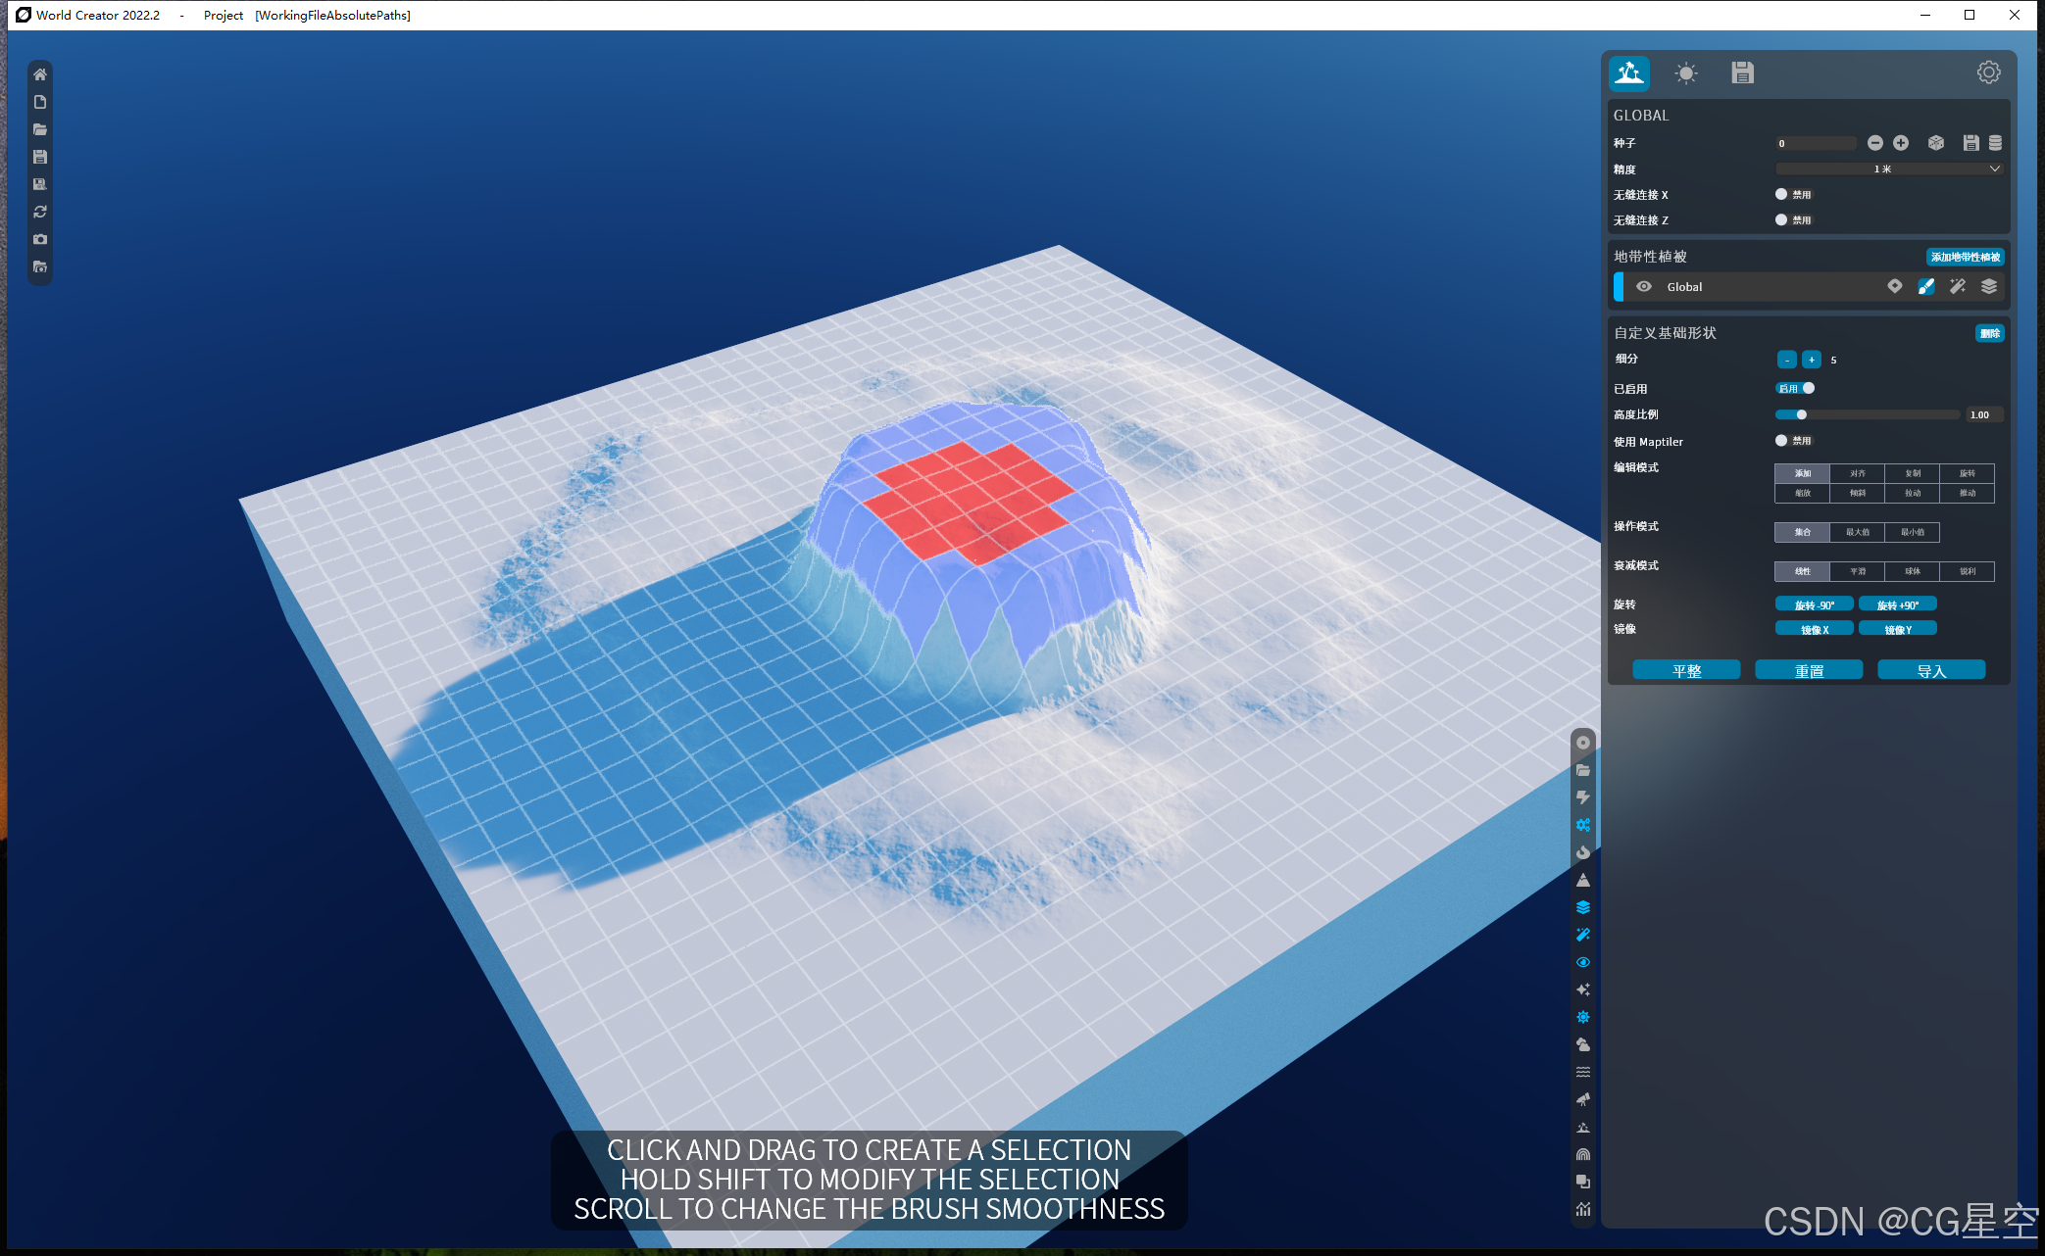The width and height of the screenshot is (2045, 1256).
Task: Open the lighting (sun) settings tab
Action: tap(1686, 73)
